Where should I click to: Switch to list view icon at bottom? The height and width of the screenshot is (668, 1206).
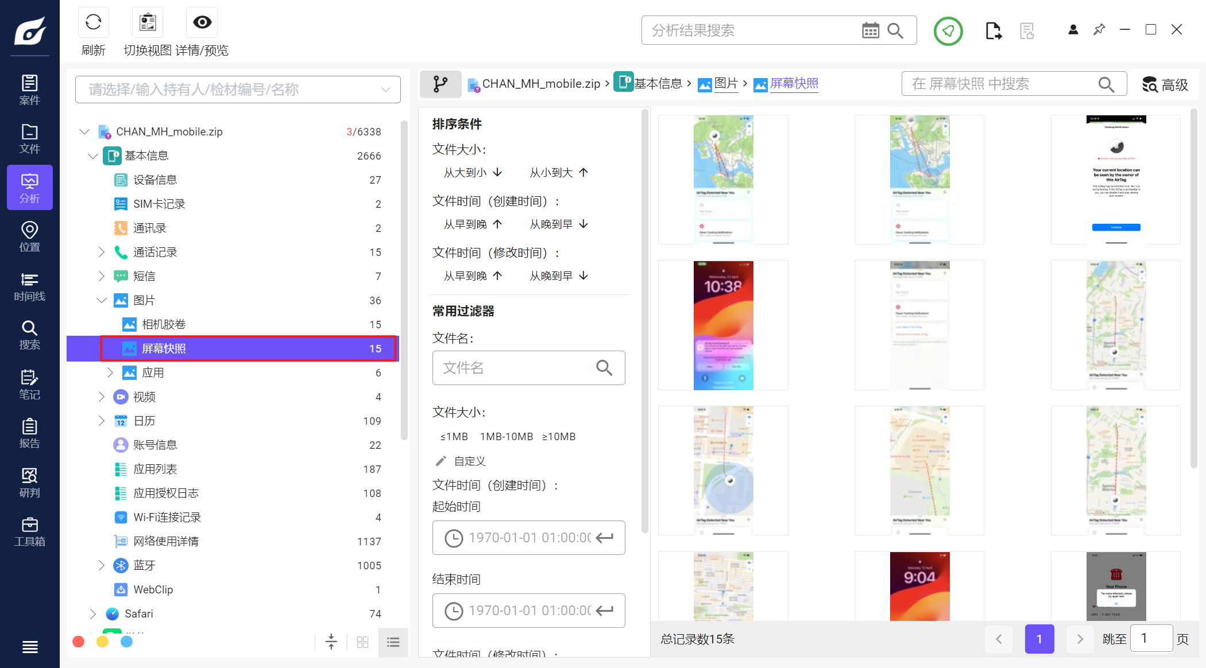pos(393,642)
